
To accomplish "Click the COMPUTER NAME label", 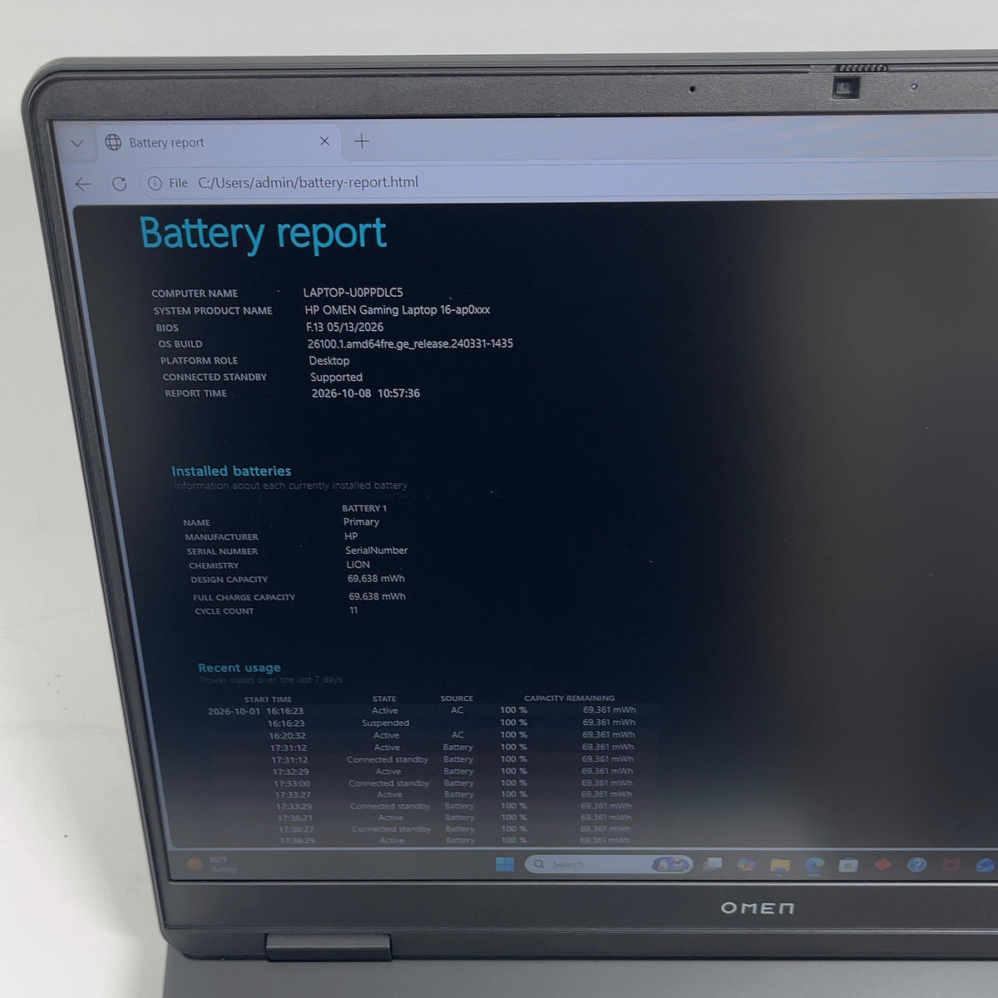I will coord(195,294).
